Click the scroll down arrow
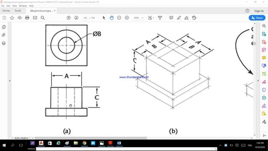This screenshot has height=151, width=268. point(255,135)
